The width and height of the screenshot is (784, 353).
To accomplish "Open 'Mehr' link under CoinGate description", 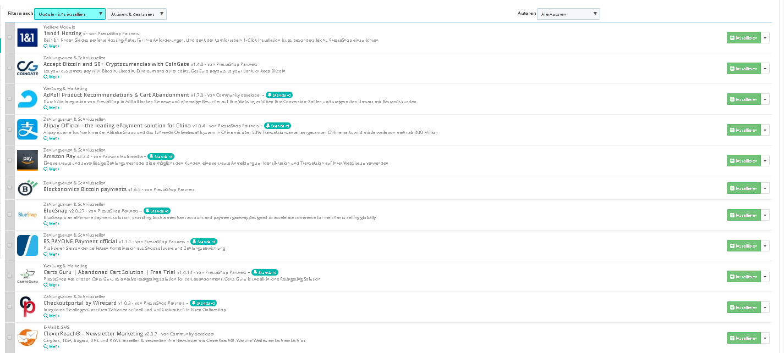I will [51, 77].
